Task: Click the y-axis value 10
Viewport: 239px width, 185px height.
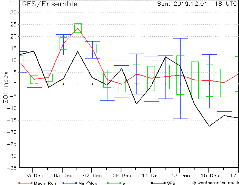Action: tap(13, 60)
